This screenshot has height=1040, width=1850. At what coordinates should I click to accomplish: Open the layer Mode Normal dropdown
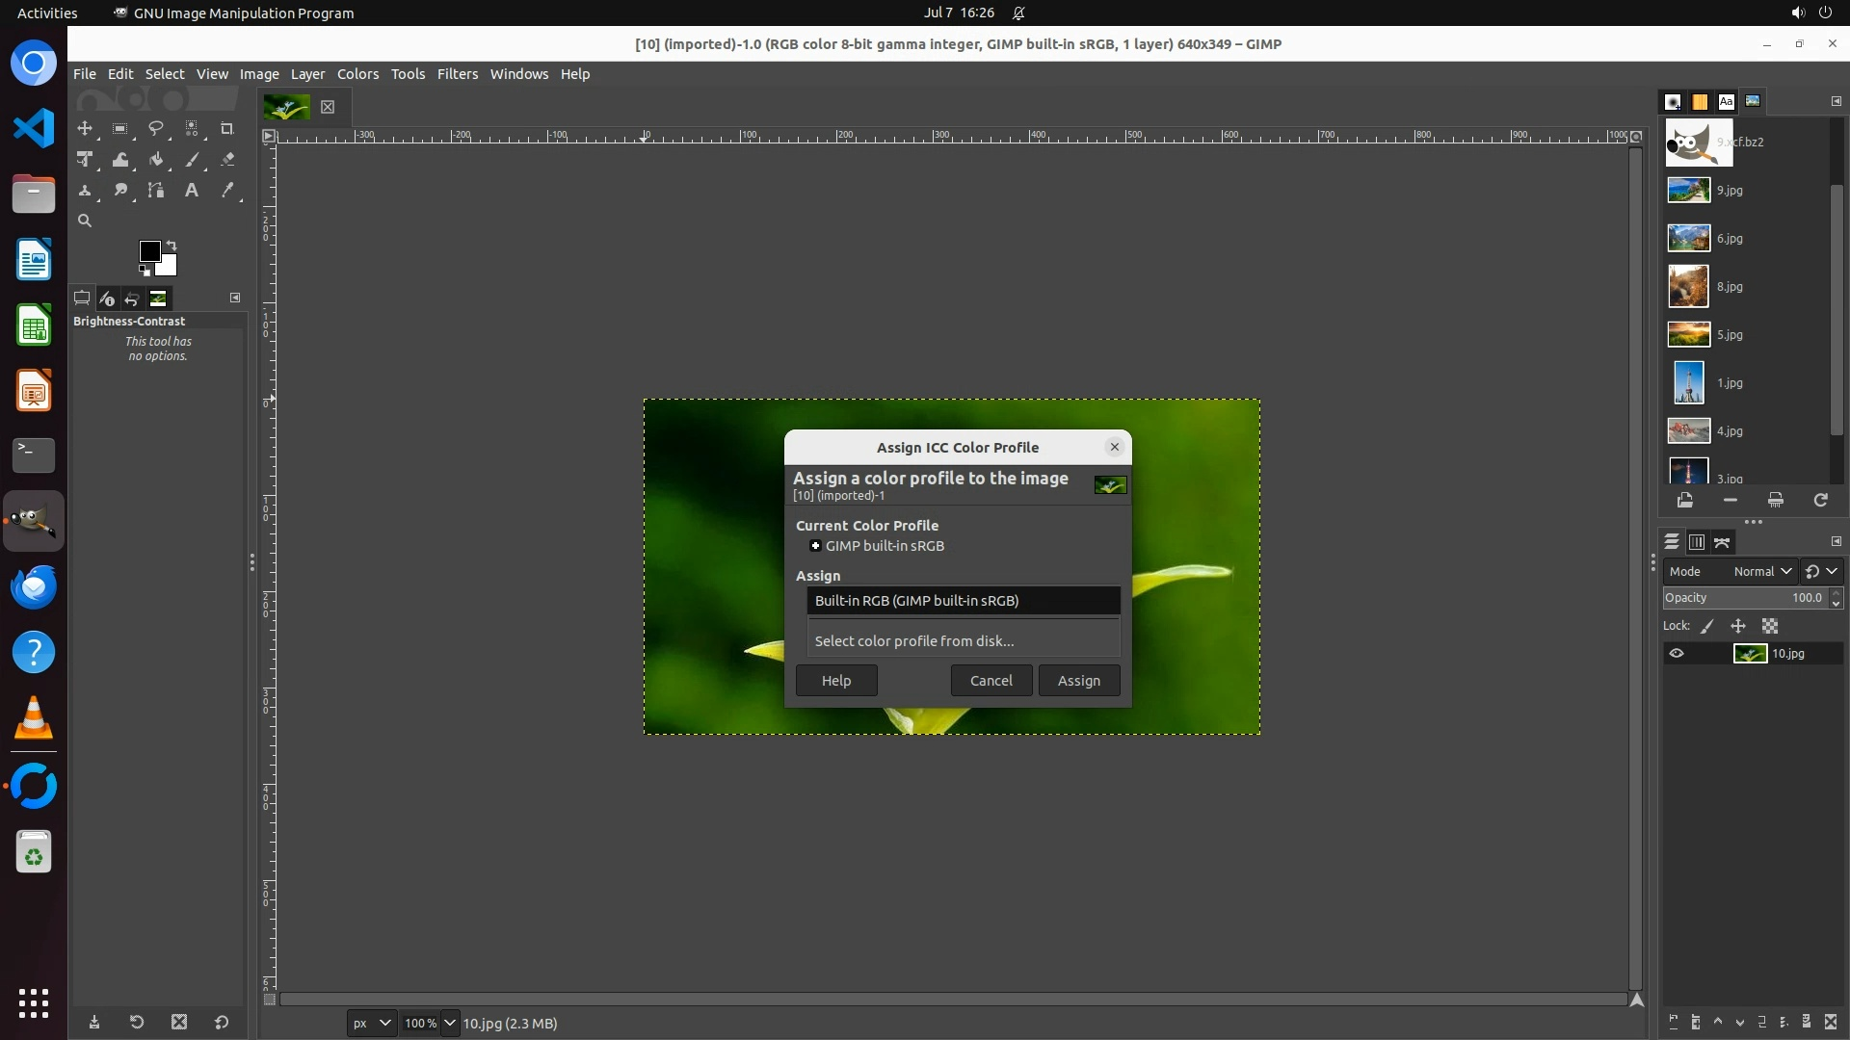click(1762, 572)
